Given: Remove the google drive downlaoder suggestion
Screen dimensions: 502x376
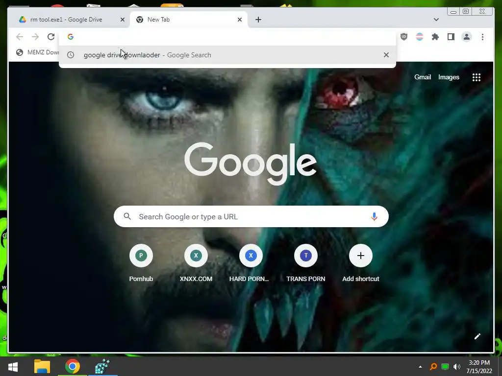Looking at the screenshot, I should [386, 55].
